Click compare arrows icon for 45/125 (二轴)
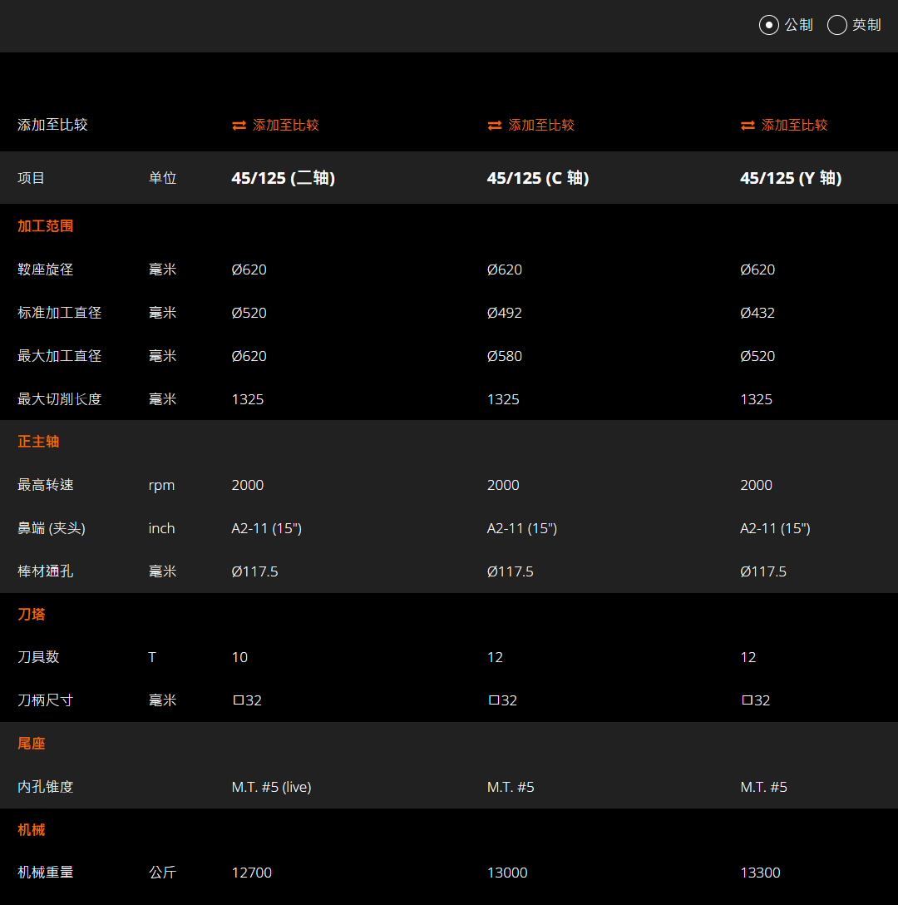898x905 pixels. 239,126
